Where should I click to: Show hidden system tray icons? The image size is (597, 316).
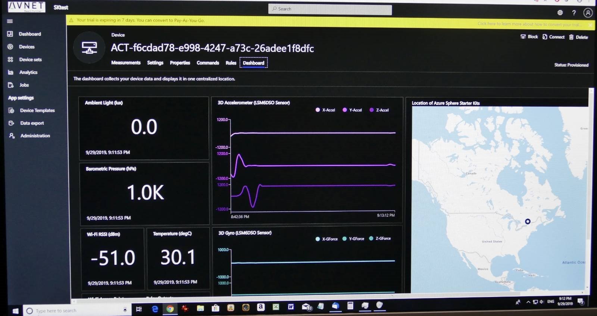tap(528, 302)
